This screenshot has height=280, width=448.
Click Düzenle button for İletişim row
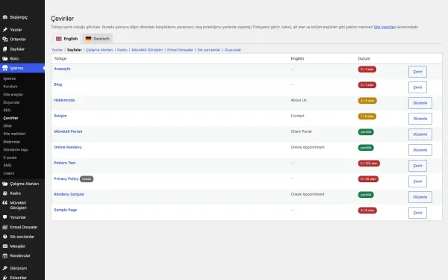click(x=420, y=119)
